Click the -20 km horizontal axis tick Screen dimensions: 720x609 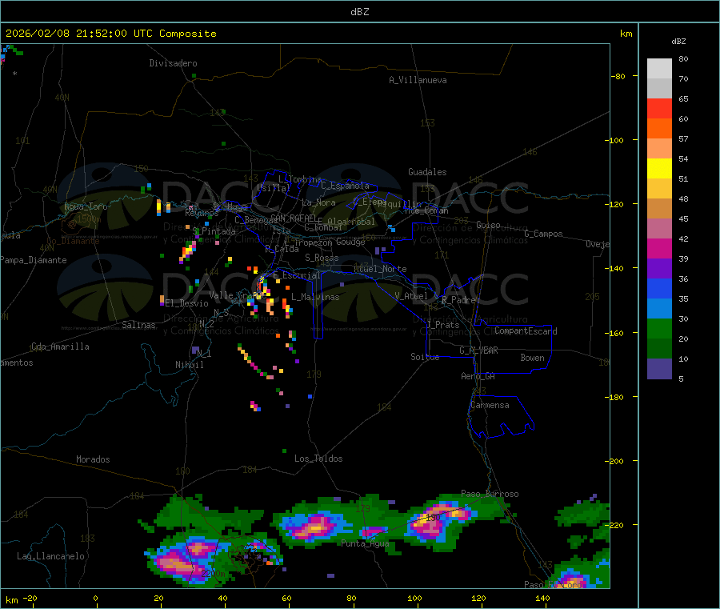pos(30,598)
